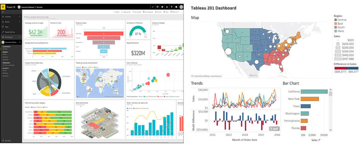Open the Web view dropdown in toolbar
Viewport: 363px width, 151px height.
175,12
